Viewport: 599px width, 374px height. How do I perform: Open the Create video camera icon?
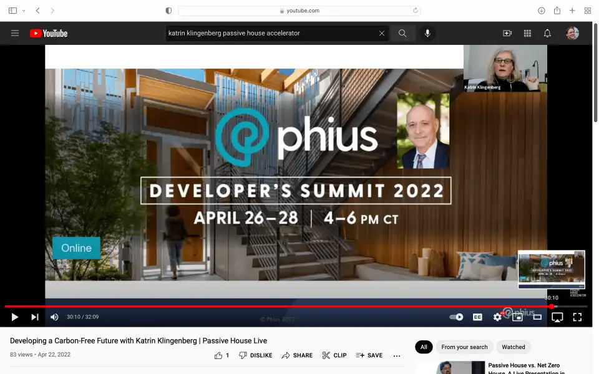click(x=507, y=34)
